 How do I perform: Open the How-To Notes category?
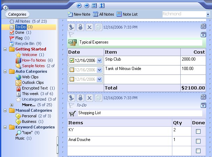click(x=34, y=60)
